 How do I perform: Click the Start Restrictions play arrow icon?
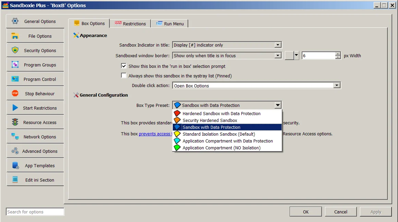pos(15,108)
